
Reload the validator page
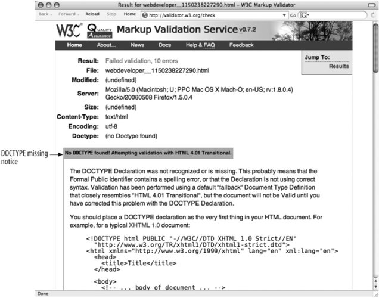tap(92, 14)
